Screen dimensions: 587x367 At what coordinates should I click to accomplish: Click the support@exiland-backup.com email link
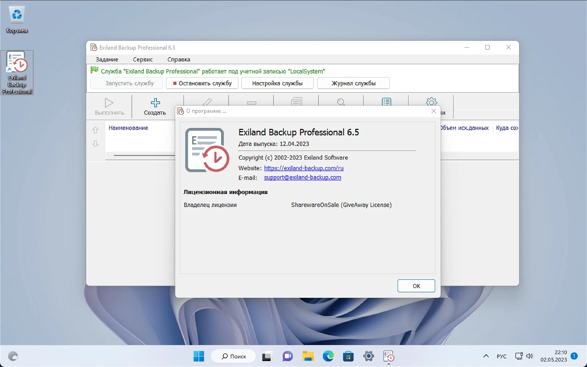303,177
